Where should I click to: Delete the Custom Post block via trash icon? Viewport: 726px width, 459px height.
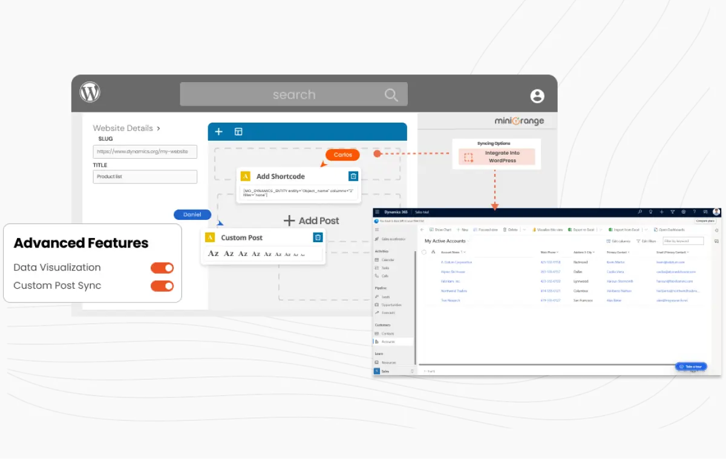tap(318, 237)
